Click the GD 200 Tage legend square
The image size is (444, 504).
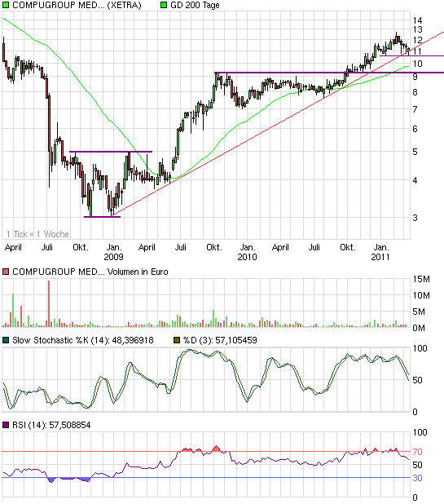point(164,5)
